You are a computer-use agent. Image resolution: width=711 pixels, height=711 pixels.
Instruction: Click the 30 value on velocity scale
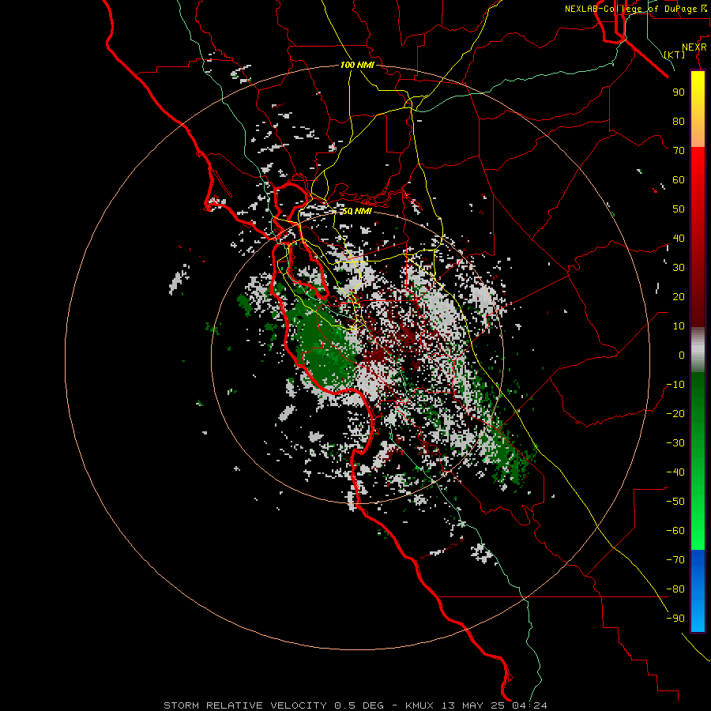coord(679,268)
